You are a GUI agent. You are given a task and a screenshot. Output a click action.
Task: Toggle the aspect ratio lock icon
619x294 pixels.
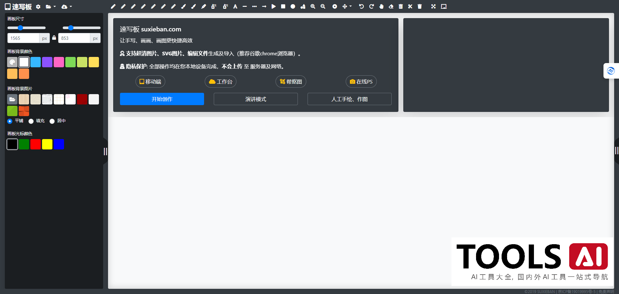coord(54,38)
